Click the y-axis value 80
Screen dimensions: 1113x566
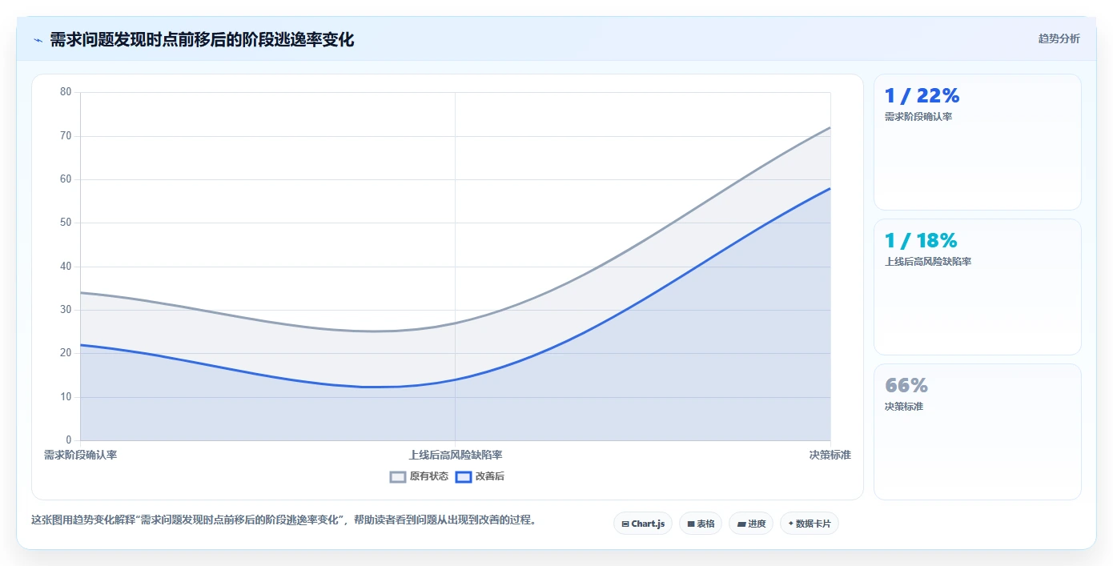click(x=66, y=92)
